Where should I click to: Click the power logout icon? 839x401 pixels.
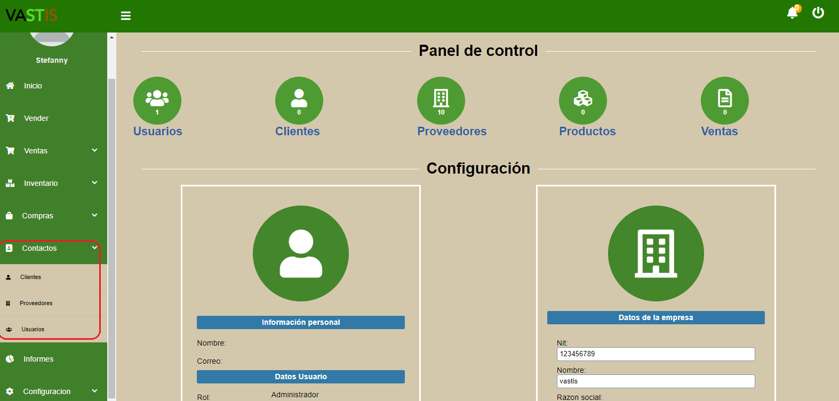pyautogui.click(x=818, y=12)
